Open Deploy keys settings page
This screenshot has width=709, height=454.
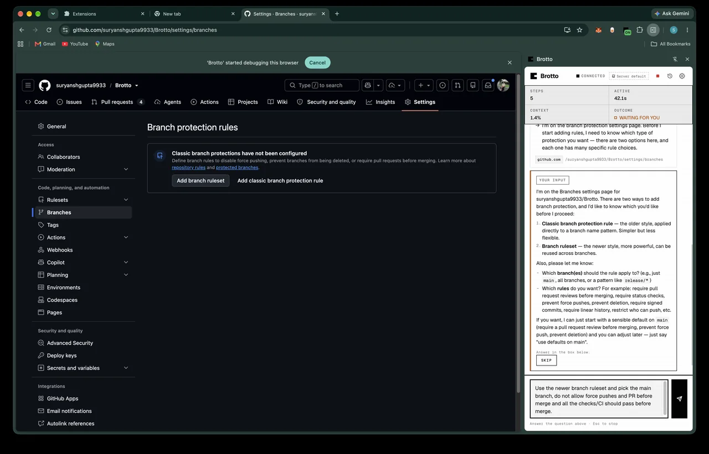click(84, 356)
